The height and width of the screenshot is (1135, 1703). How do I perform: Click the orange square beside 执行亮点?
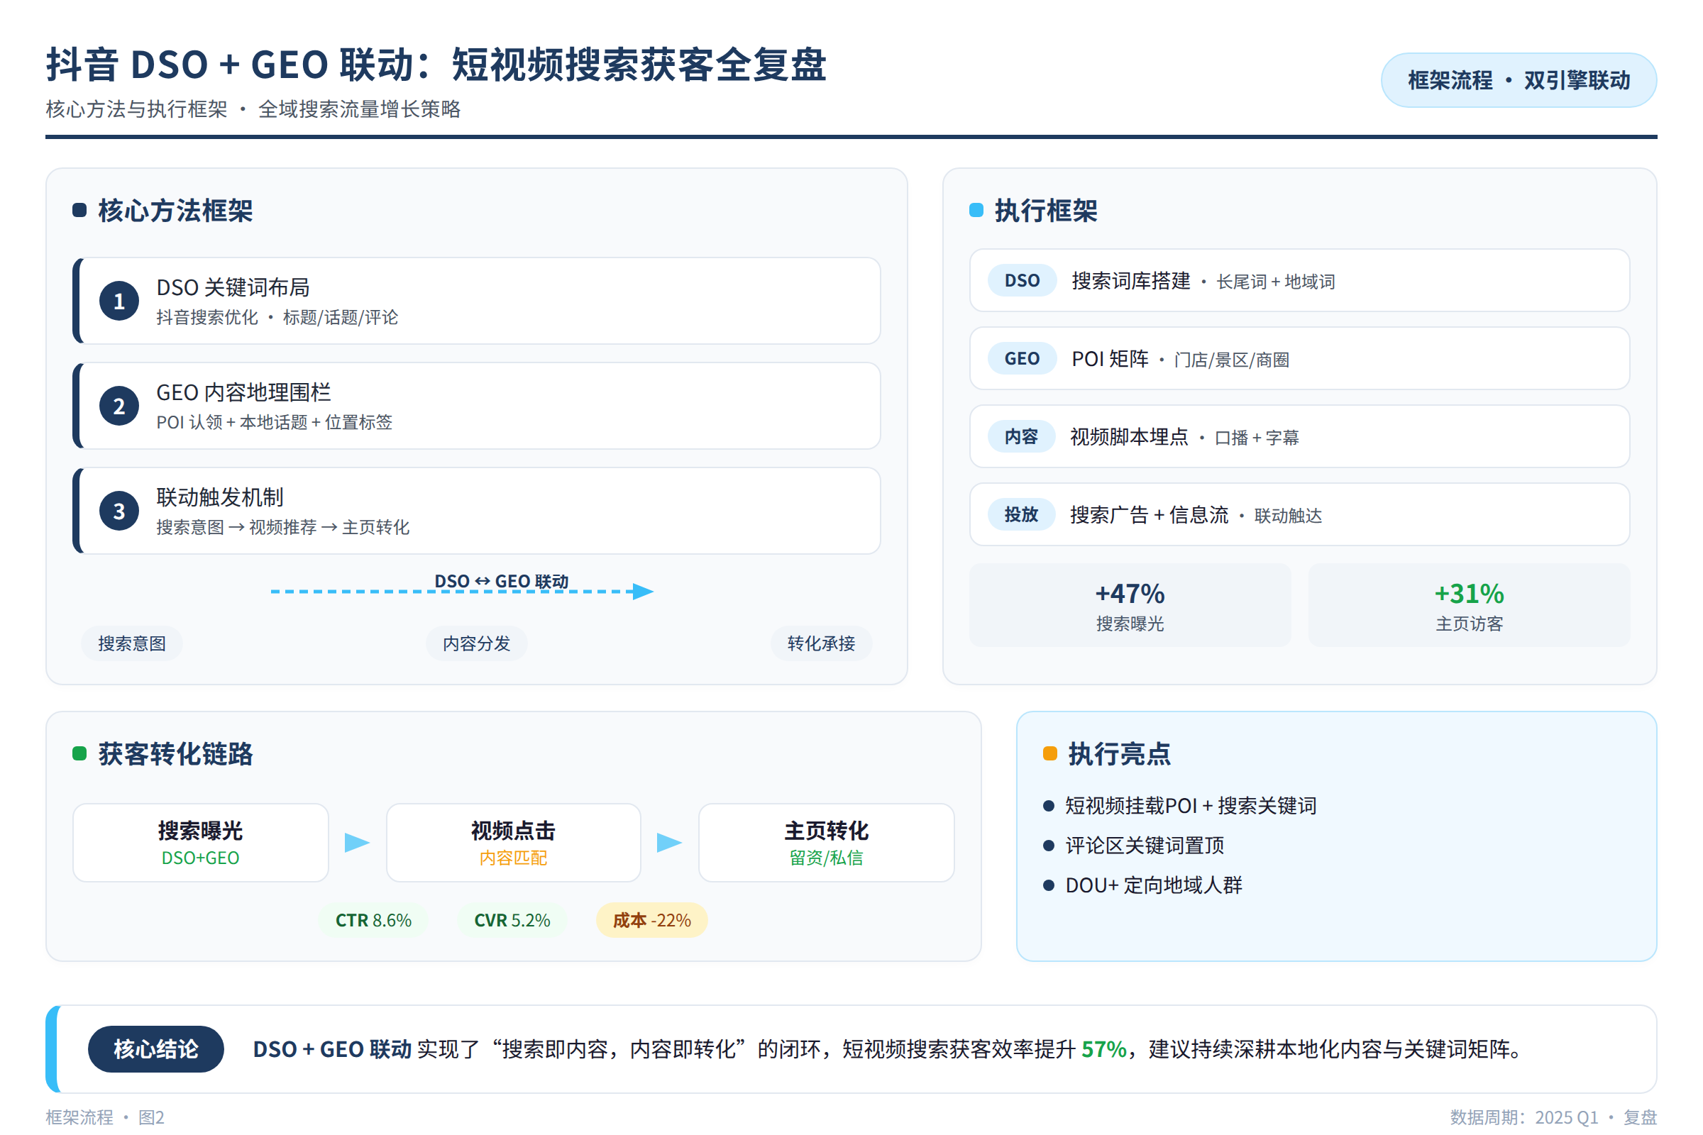tap(1050, 753)
